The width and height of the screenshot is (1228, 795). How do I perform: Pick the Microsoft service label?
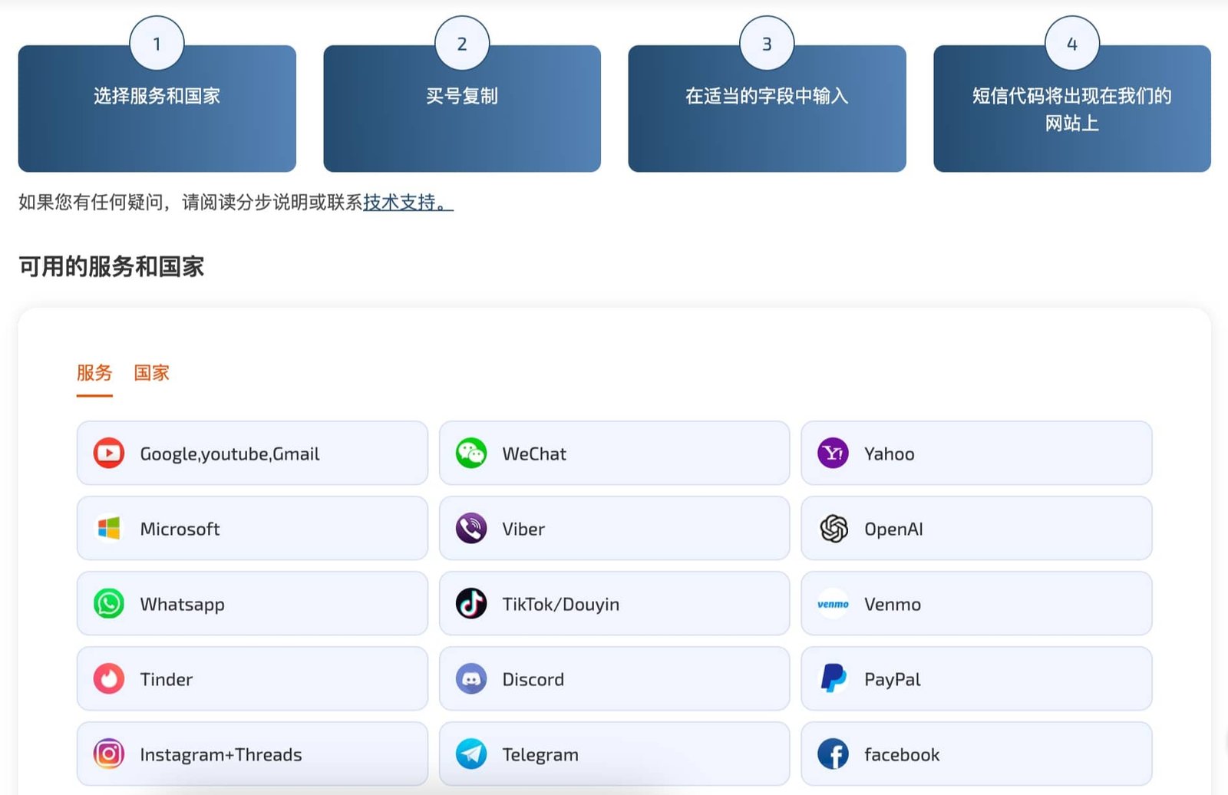pos(180,529)
